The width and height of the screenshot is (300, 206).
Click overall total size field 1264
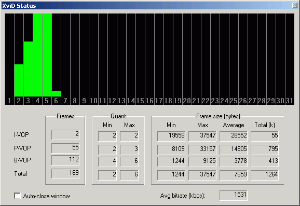pos(265,175)
